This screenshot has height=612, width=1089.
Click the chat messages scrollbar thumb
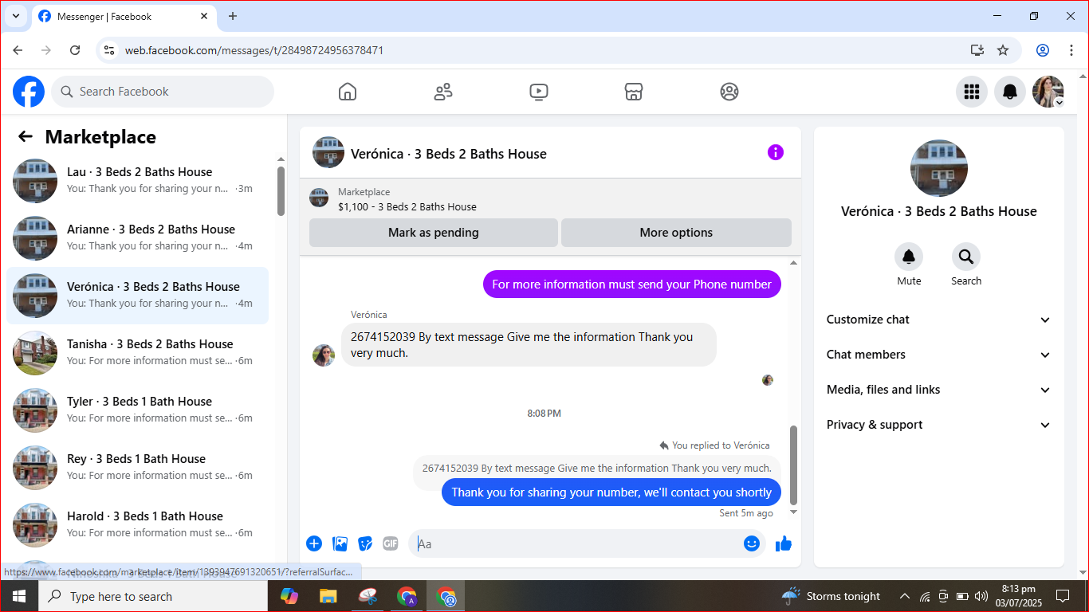[x=792, y=464]
